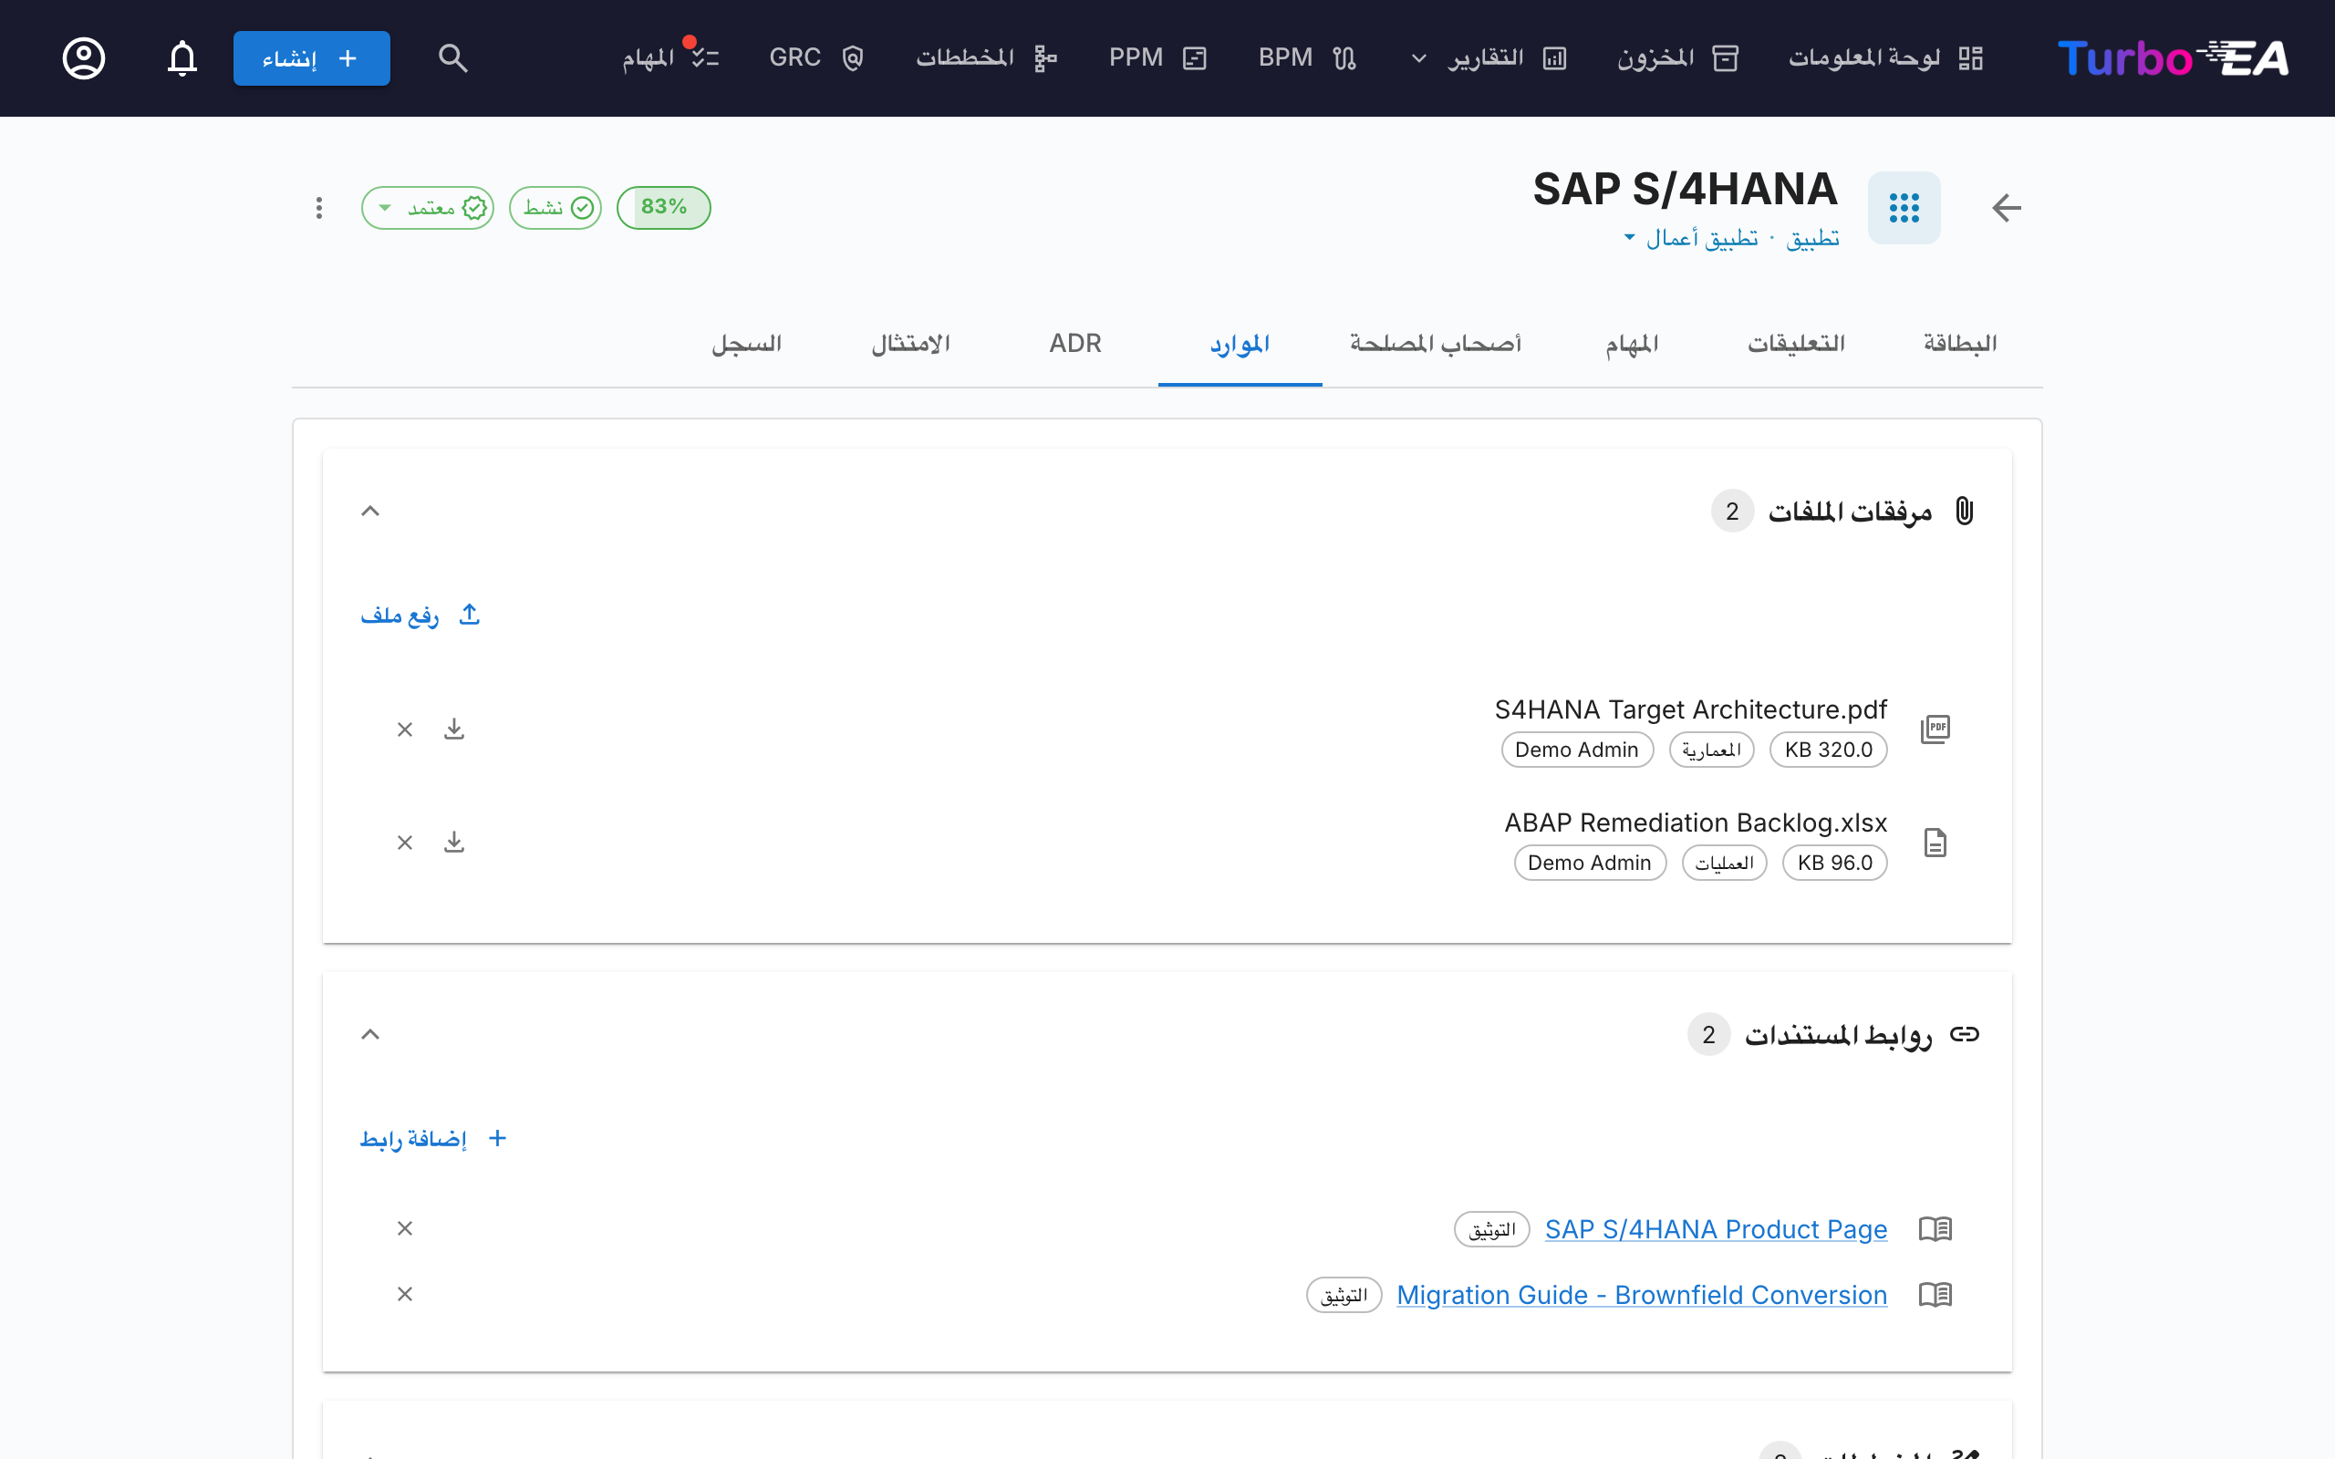Open the three-dot more options menu
The image size is (2335, 1459).
(318, 208)
